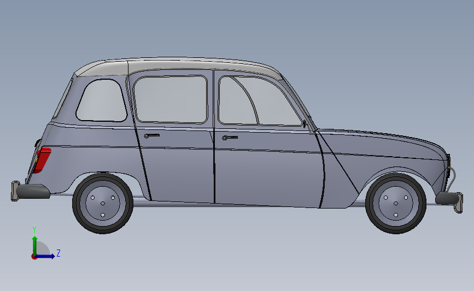The height and width of the screenshot is (291, 474).
Task: Pick the front door handle
Action: pyautogui.click(x=230, y=138)
